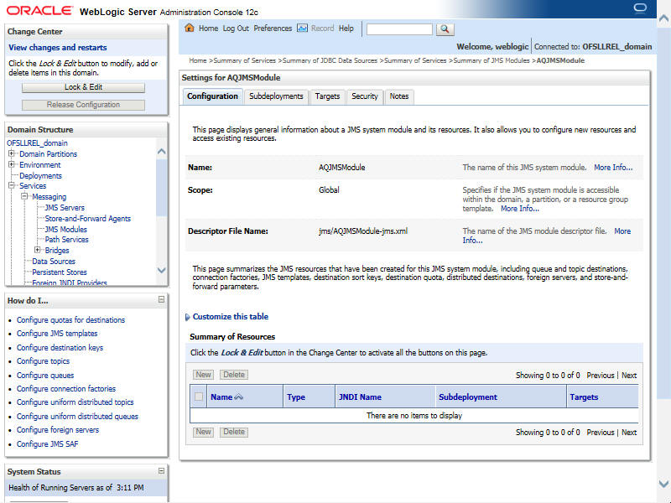Click the Oracle chat icon at top right
Screen dimensions: 671x503
click(x=640, y=8)
